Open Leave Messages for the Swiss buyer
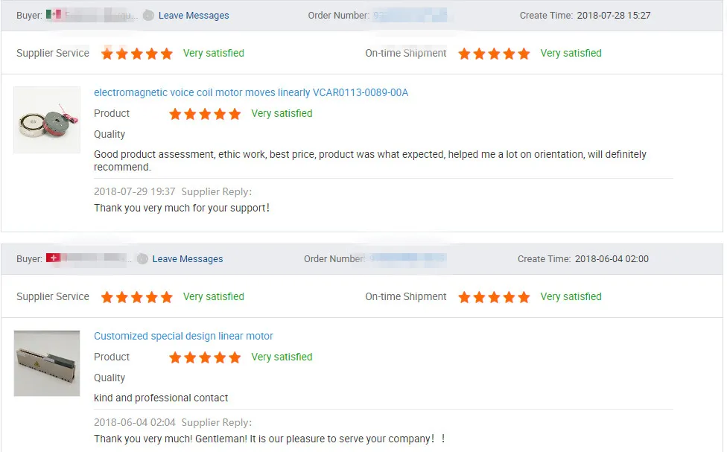The width and height of the screenshot is (727, 452). click(188, 258)
